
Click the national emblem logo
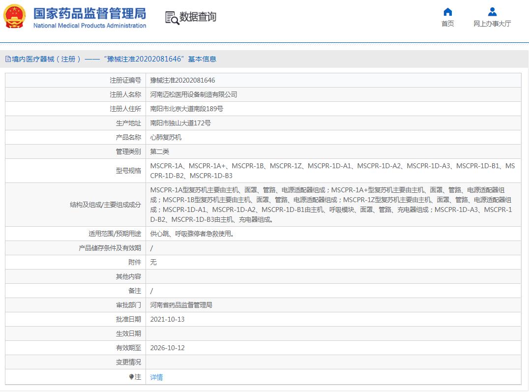click(x=15, y=16)
